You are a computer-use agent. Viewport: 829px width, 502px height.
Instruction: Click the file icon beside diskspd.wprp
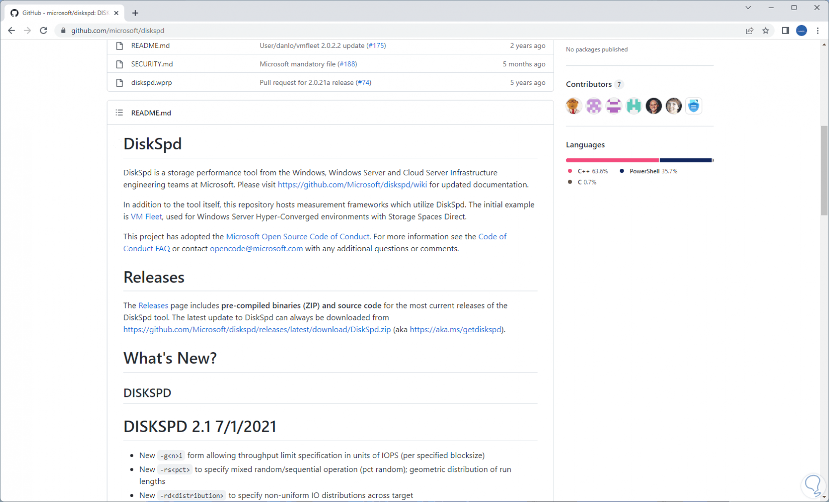click(x=120, y=83)
